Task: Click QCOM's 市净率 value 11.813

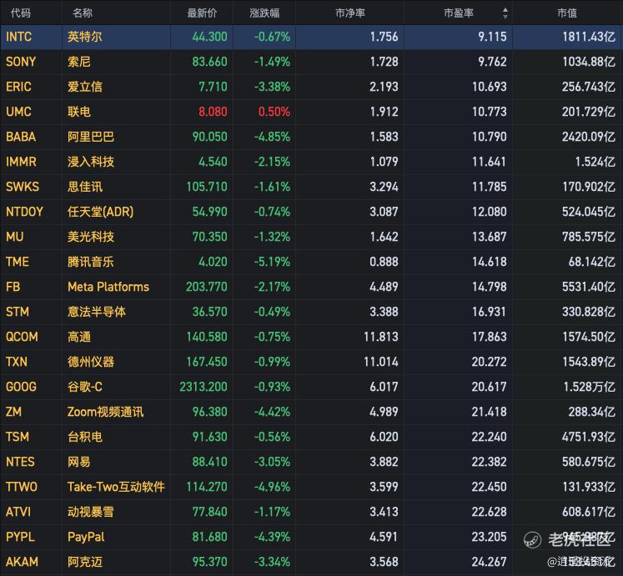Action: (380, 338)
